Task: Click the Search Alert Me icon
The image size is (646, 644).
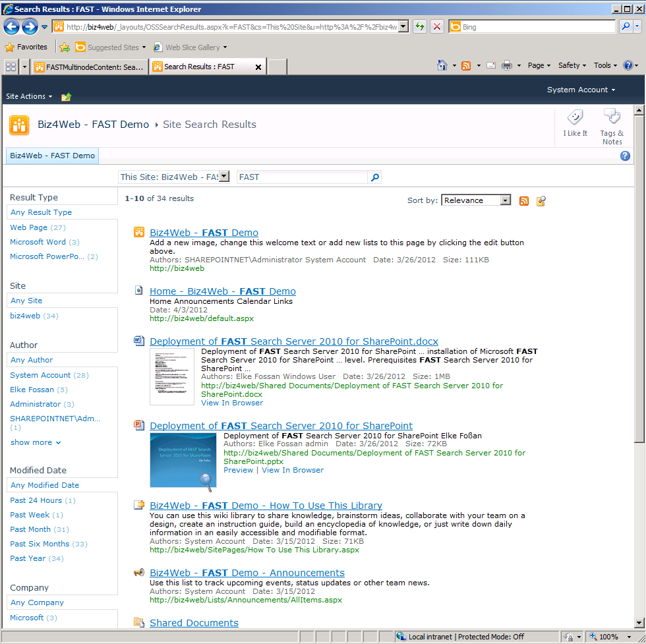Action: tap(541, 201)
